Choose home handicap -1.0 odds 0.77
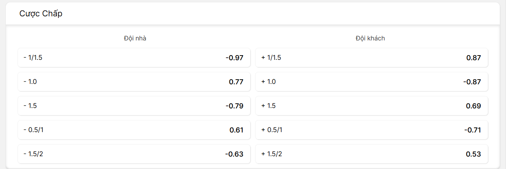The width and height of the screenshot is (506, 169). tap(134, 82)
